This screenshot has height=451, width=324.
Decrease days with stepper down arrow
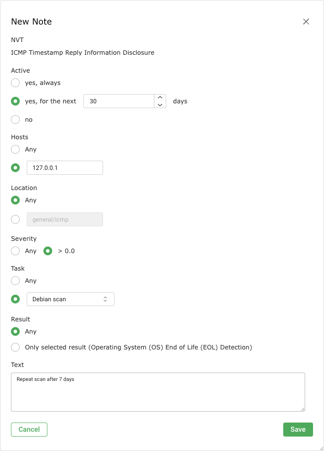[160, 105]
